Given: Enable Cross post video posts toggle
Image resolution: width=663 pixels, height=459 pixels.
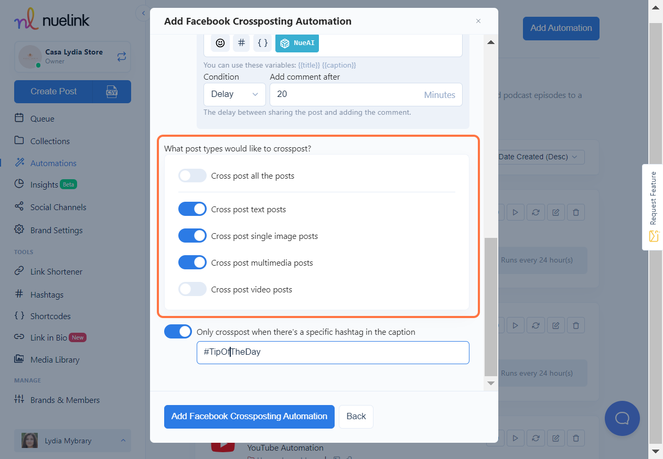Looking at the screenshot, I should pyautogui.click(x=193, y=289).
